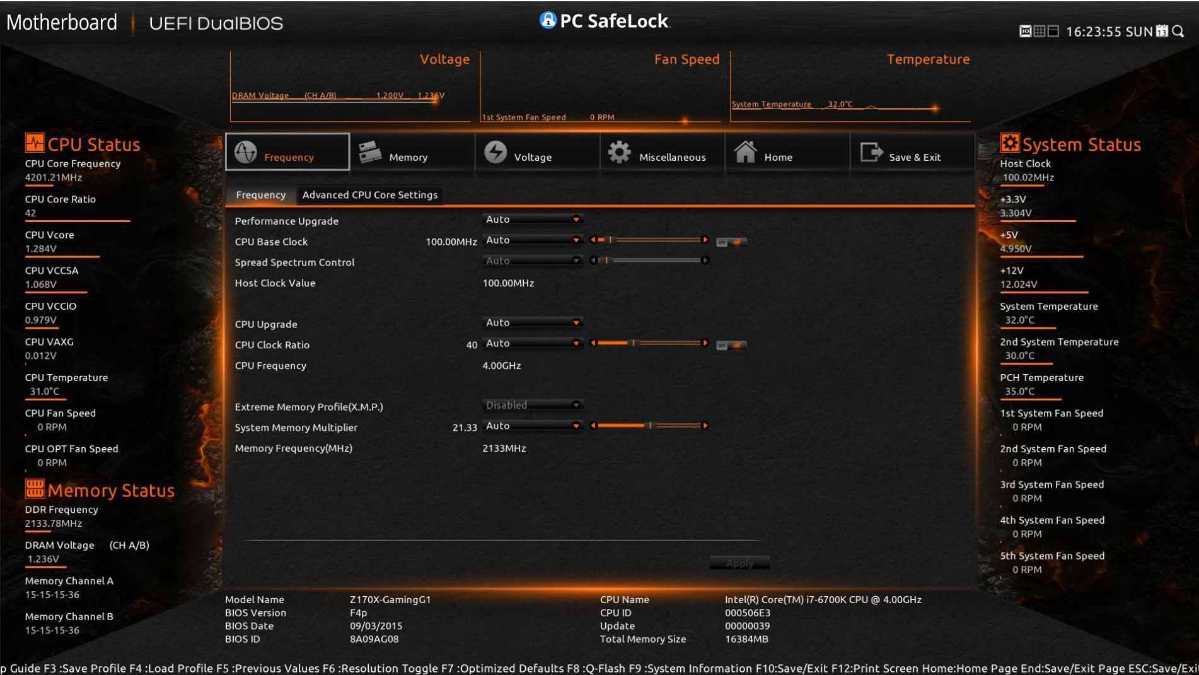Click the CPU Frequency 4.00GHz value
This screenshot has height=675, width=1199.
tap(502, 366)
